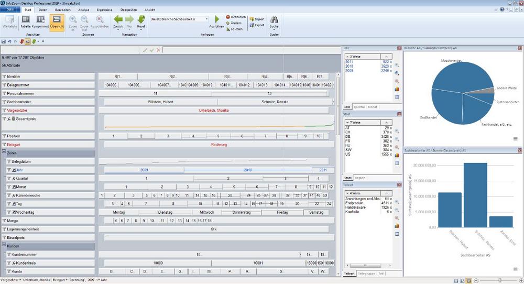Click the filter icon of Menge attribute
This screenshot has width=524, height=284.
click(4, 221)
